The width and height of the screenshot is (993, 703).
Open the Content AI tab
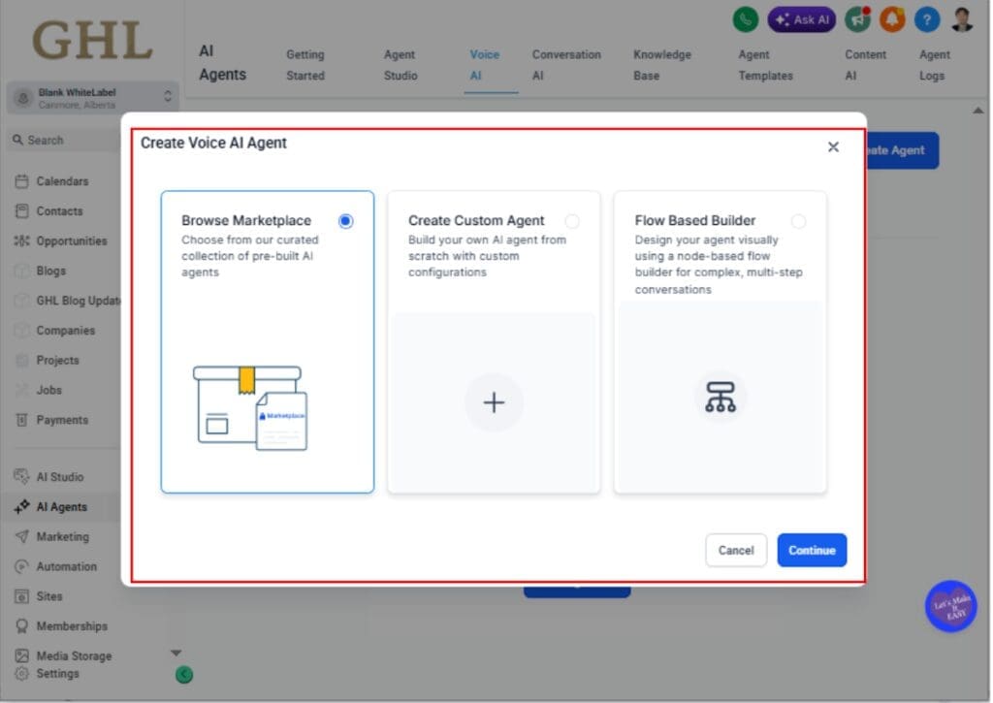pos(865,65)
